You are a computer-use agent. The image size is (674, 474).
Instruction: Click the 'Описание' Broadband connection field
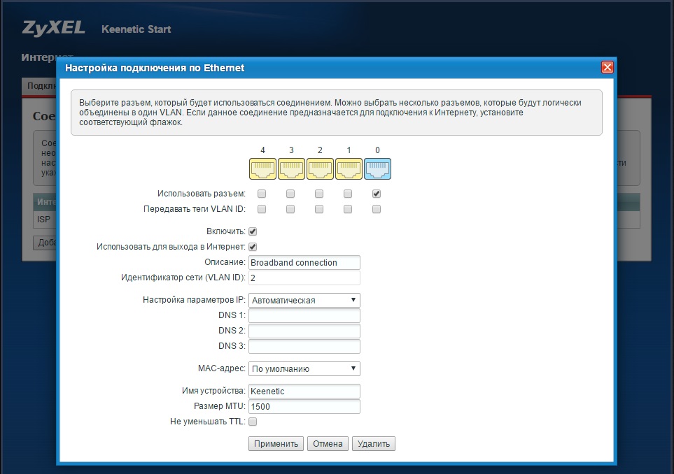pyautogui.click(x=304, y=263)
